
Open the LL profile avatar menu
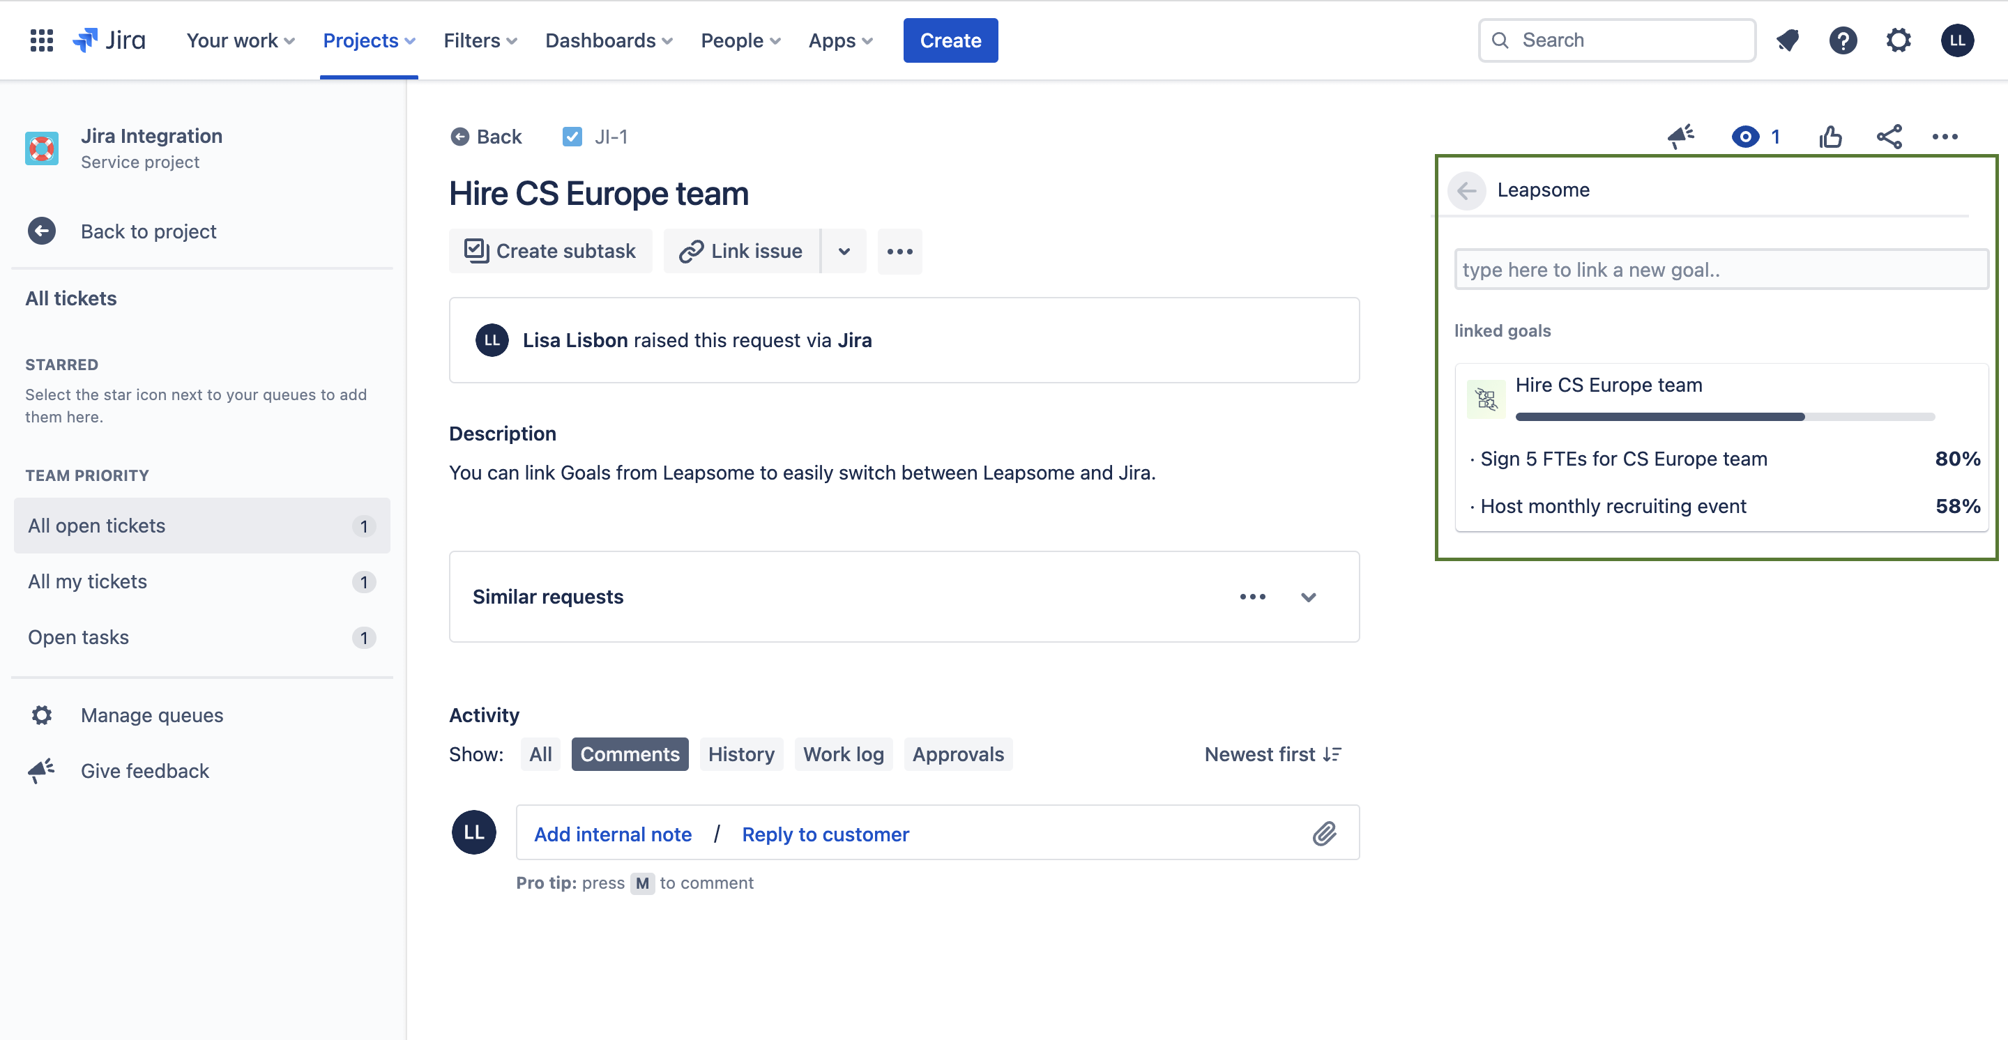(1957, 40)
